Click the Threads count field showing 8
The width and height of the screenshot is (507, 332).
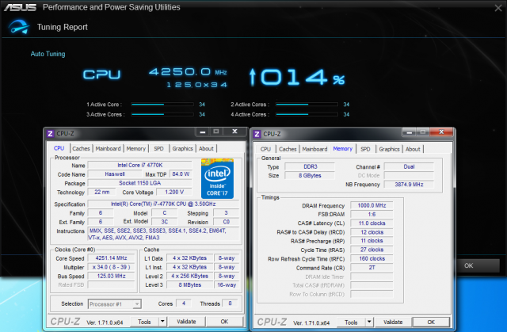[x=230, y=303]
